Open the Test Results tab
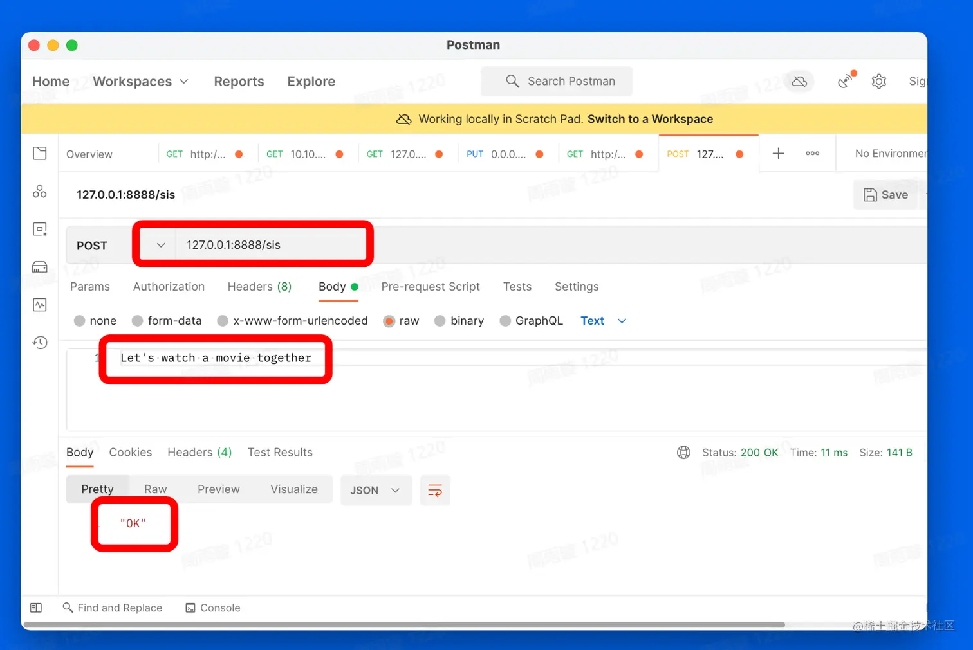The image size is (973, 650). 280,453
